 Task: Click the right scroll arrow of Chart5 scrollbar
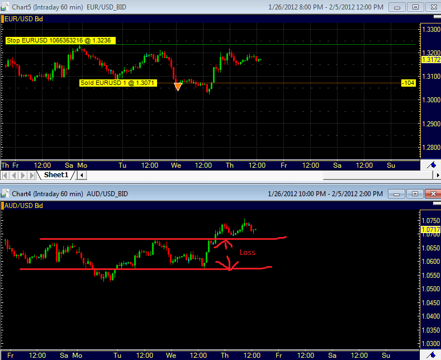[x=437, y=175]
